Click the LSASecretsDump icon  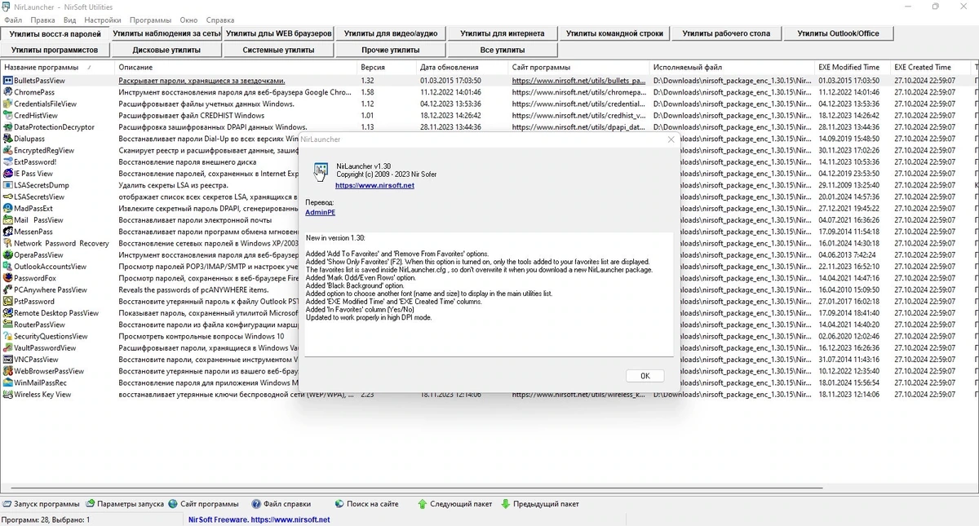(7, 185)
